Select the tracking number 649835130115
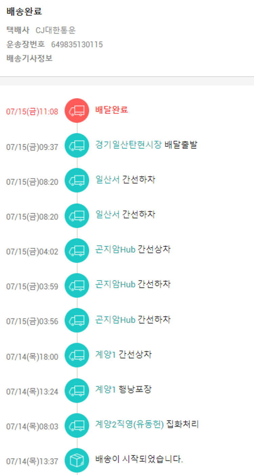Screen dimensions: 254x475 [x=77, y=44]
